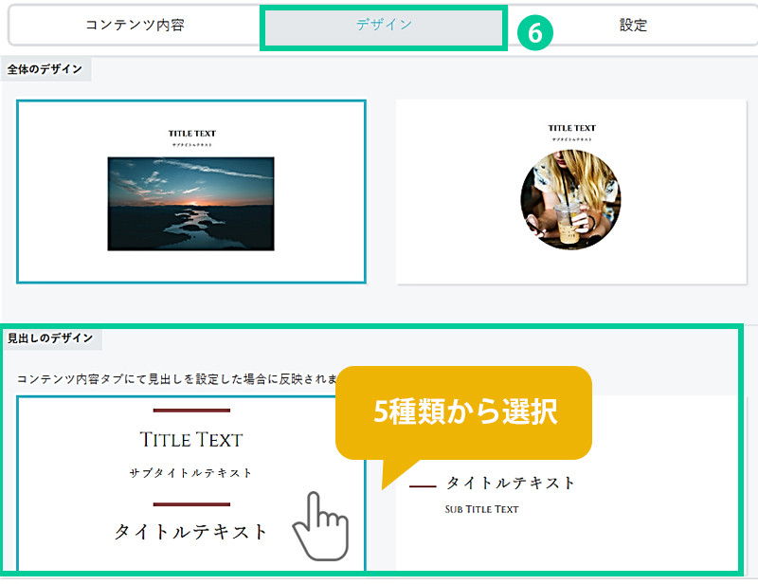Click the pointing hand cursor icon
The width and height of the screenshot is (758, 585).
click(321, 526)
